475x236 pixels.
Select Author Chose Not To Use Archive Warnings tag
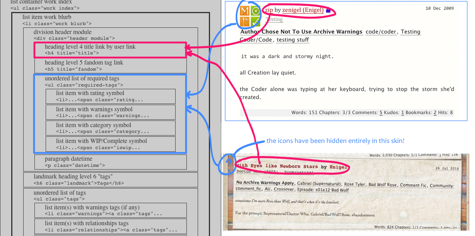[301, 32]
